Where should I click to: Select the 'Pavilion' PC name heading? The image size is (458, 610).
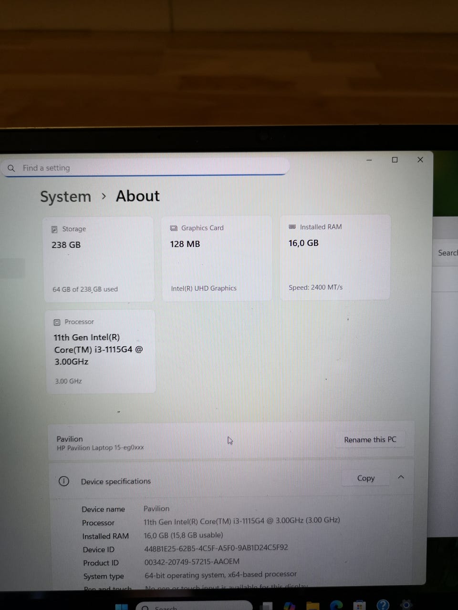click(x=70, y=439)
